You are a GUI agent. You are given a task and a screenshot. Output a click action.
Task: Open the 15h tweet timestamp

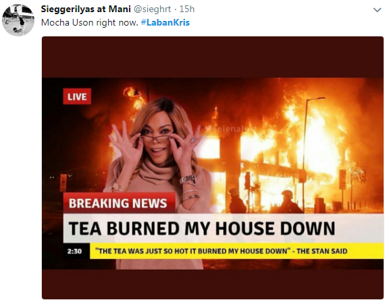pyautogui.click(x=187, y=9)
